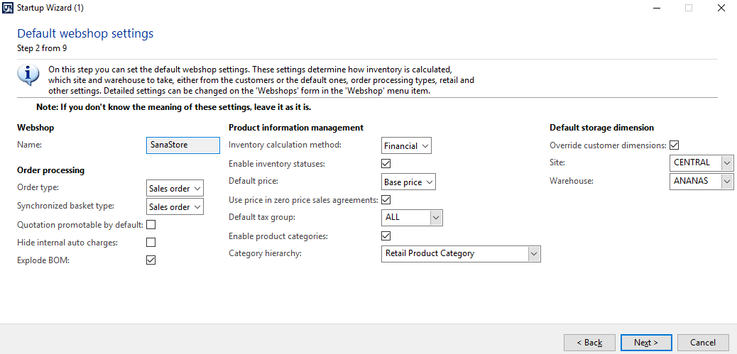
Task: Expand Category hierarchy dropdown arrow
Action: [x=534, y=253]
